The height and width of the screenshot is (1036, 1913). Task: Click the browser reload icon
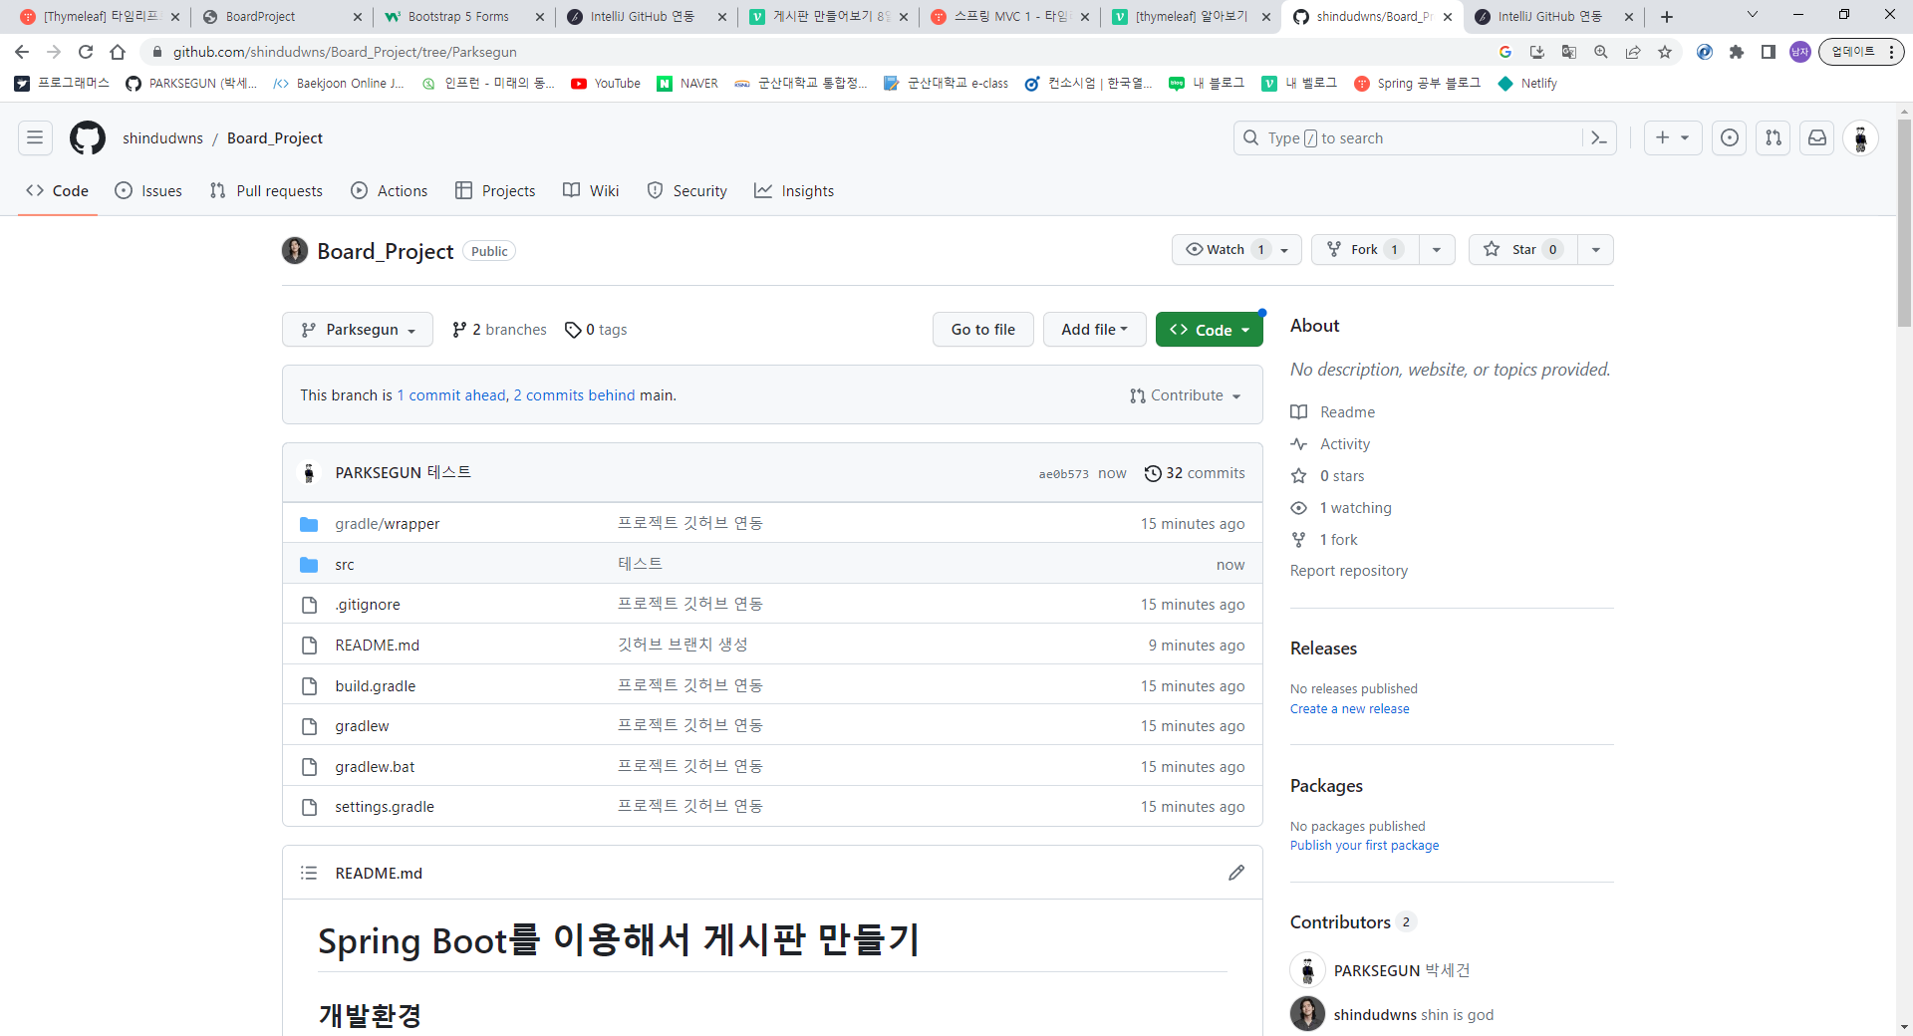click(x=86, y=52)
